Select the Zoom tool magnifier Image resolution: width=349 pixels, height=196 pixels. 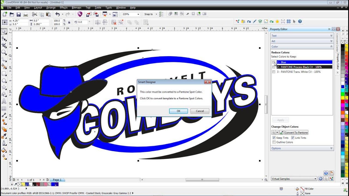tap(4, 52)
